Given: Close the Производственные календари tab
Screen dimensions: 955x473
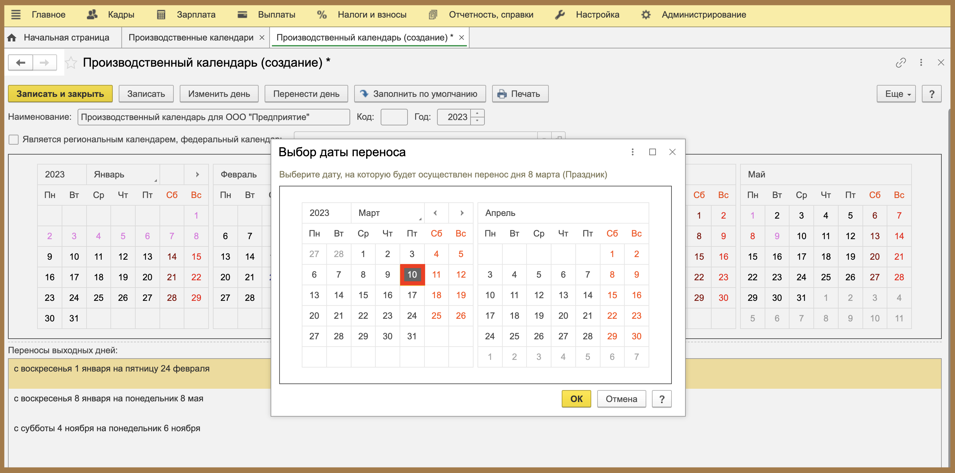Looking at the screenshot, I should [262, 37].
